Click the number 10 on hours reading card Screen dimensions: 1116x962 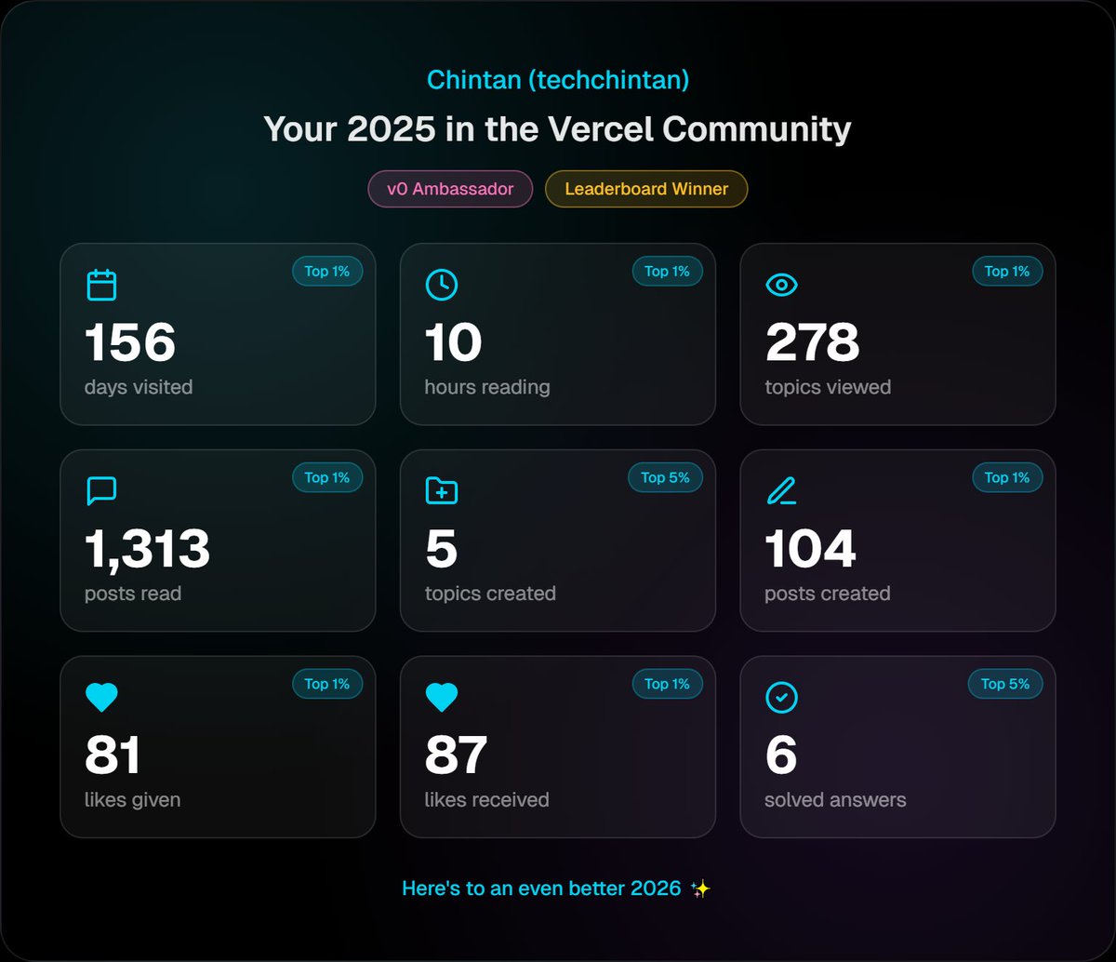tap(454, 342)
